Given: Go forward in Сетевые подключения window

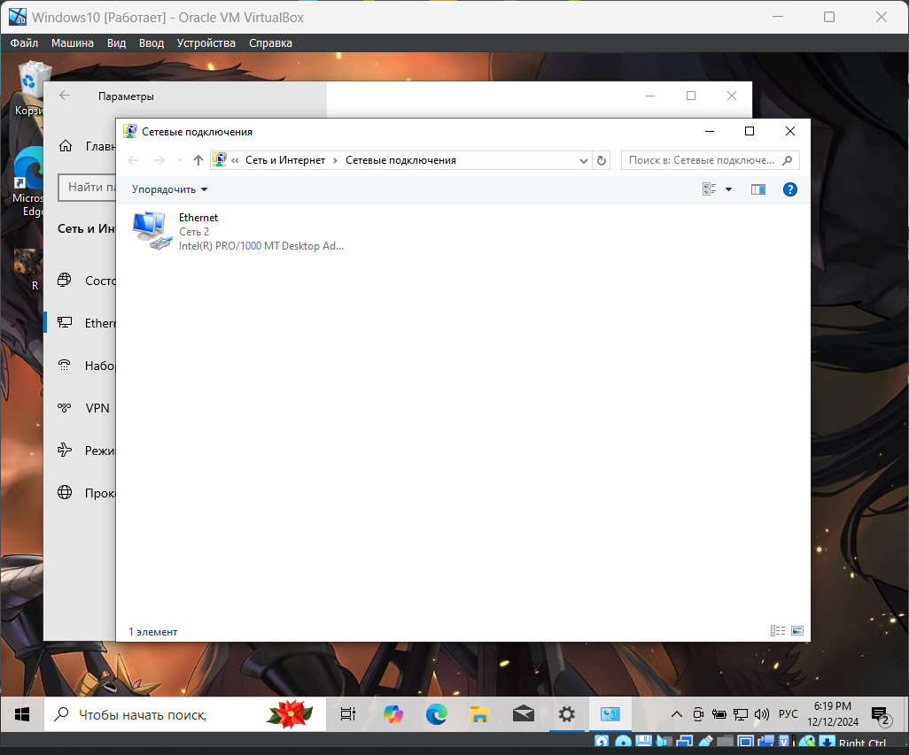Looking at the screenshot, I should coord(159,160).
